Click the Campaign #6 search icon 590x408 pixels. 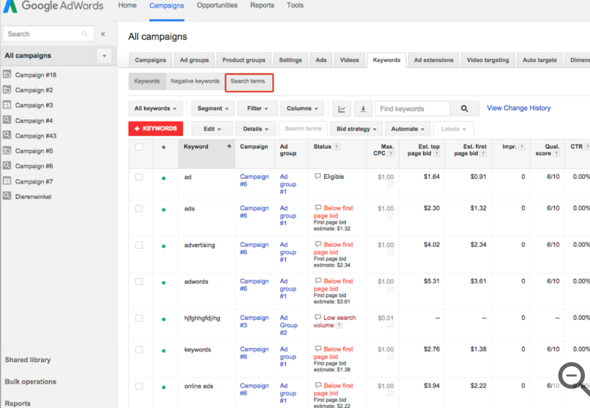[7, 165]
